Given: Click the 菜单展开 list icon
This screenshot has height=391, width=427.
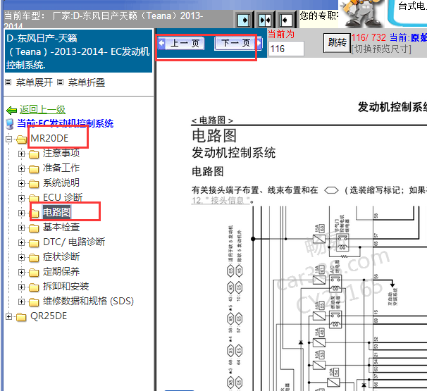Looking at the screenshot, I should pos(8,82).
